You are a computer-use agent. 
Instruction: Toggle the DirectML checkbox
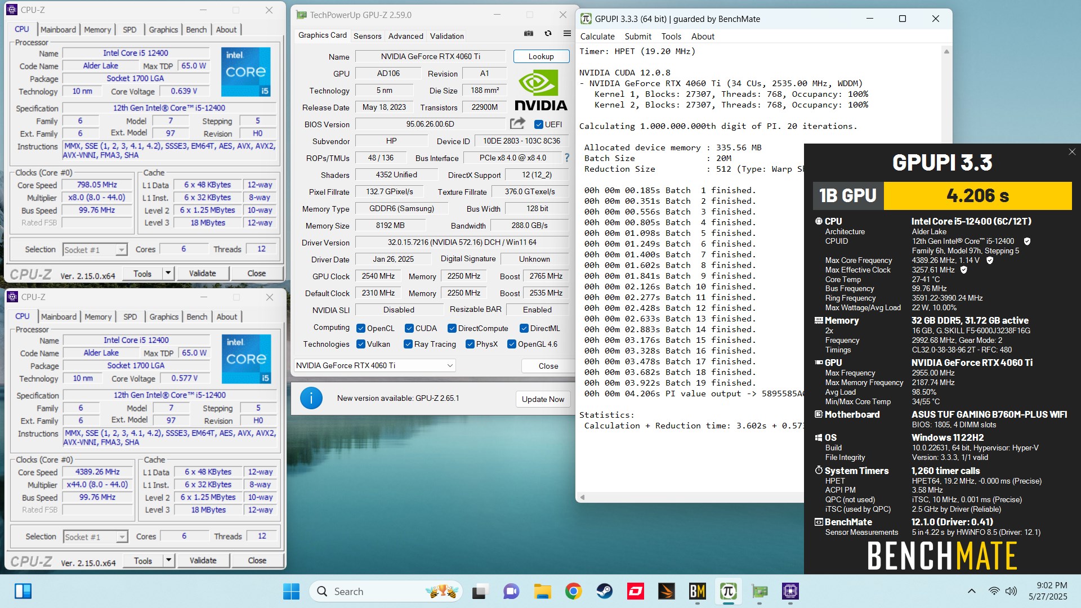point(524,328)
